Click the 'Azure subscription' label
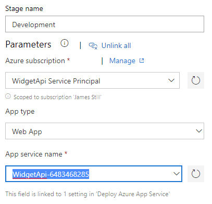 (x=35, y=61)
